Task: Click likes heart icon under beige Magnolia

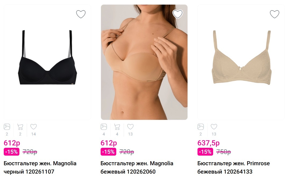Action: pos(130,127)
